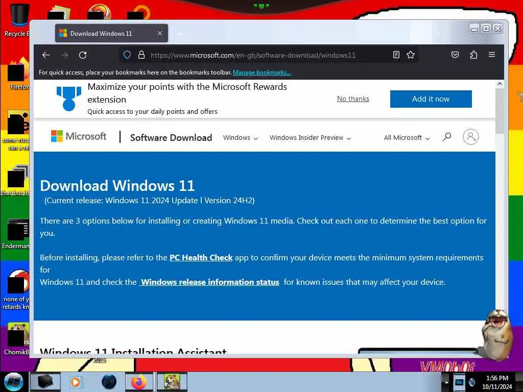Click the page vertical scrollbar thumb
This screenshot has width=523, height=392.
click(x=500, y=111)
